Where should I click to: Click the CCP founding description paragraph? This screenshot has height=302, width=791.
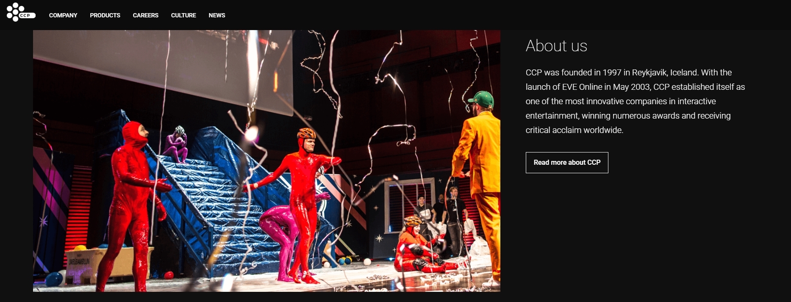[x=635, y=101]
